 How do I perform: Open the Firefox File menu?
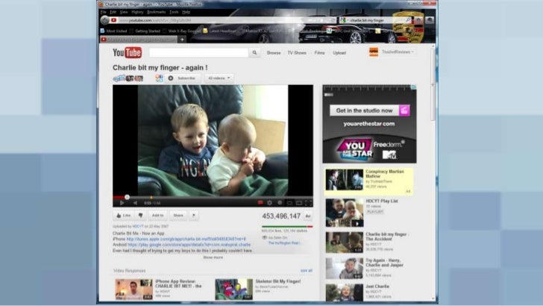(x=103, y=12)
